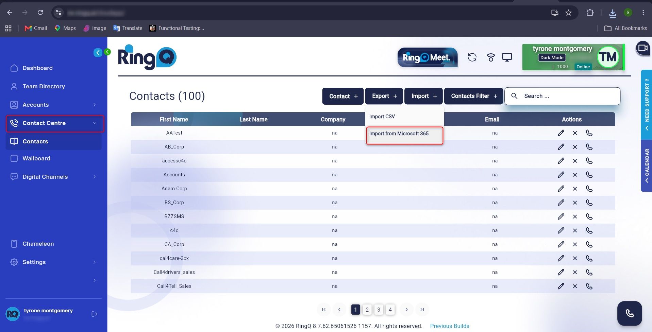The image size is (652, 332).
Task: Edit the cal4care-3cx contact
Action: [561, 258]
